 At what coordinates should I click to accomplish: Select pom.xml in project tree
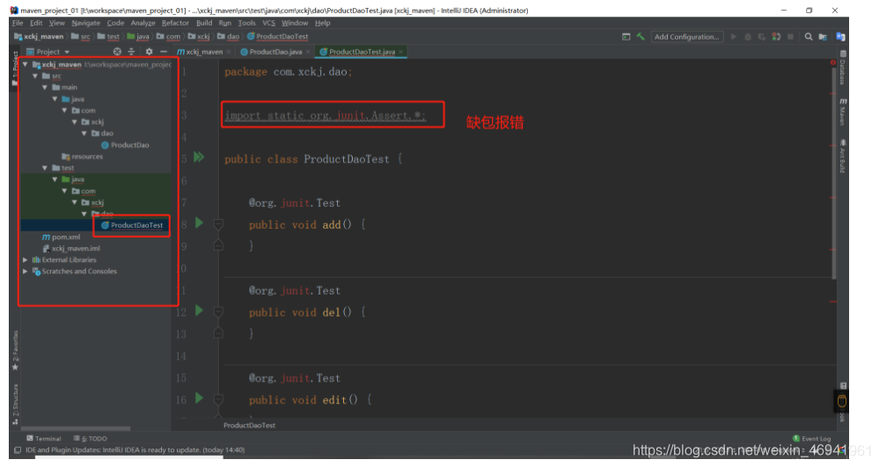pyautogui.click(x=61, y=237)
